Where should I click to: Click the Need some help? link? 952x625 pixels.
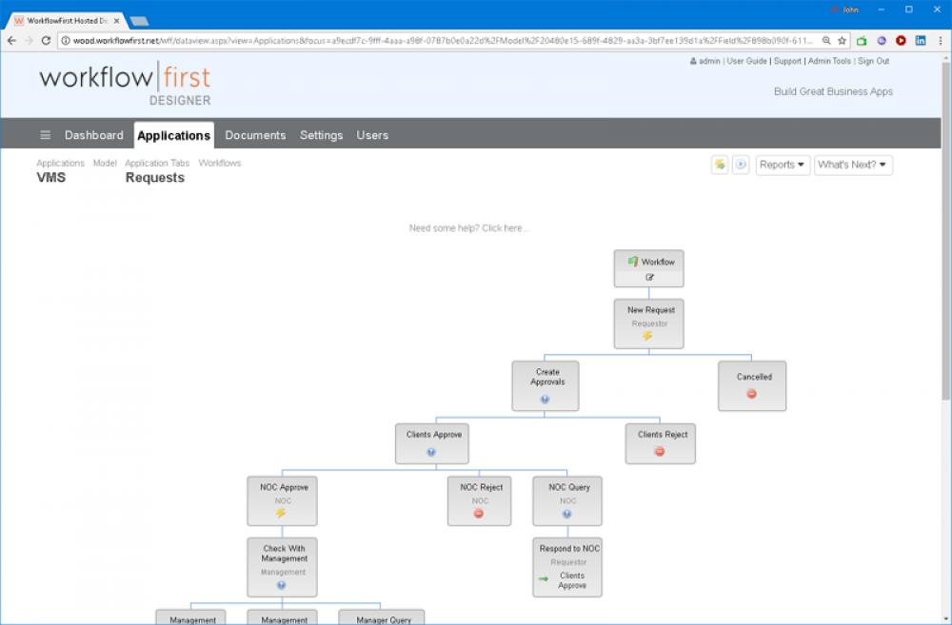pyautogui.click(x=468, y=227)
